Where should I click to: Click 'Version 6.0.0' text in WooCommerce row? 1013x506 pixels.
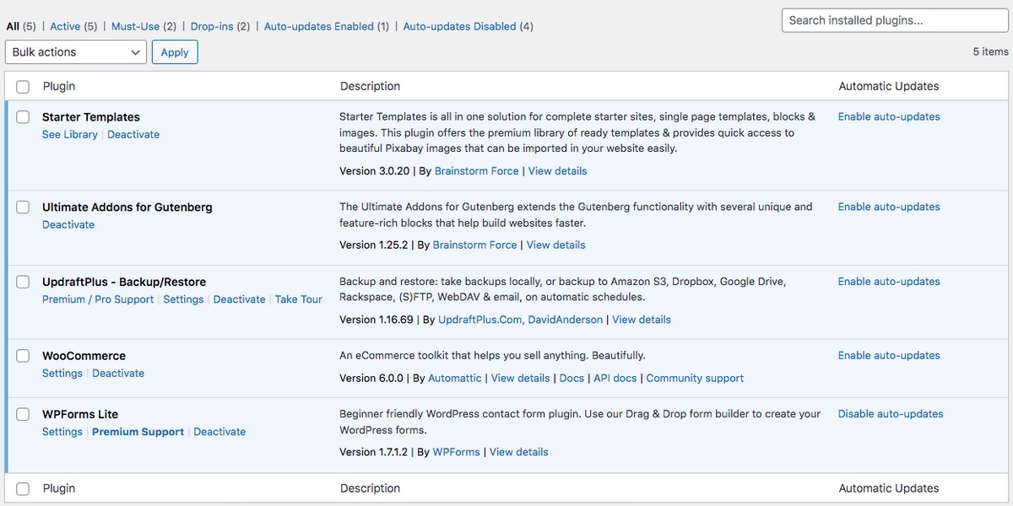371,378
